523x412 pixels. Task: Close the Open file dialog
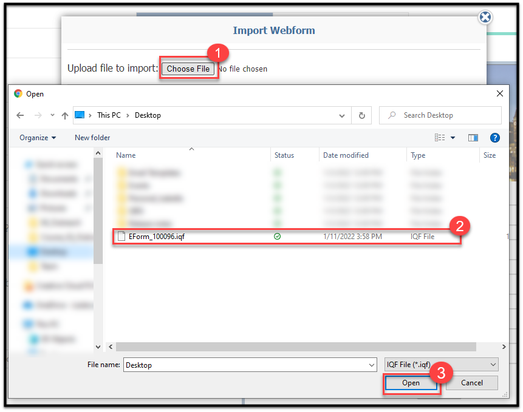click(500, 93)
